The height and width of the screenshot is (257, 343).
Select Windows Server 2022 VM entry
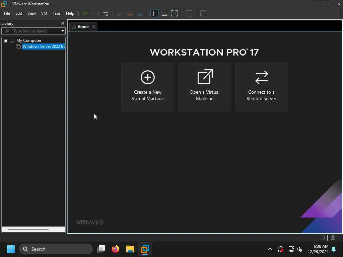point(44,47)
